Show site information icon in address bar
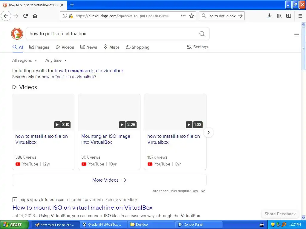The image size is (306, 229). [65, 16]
